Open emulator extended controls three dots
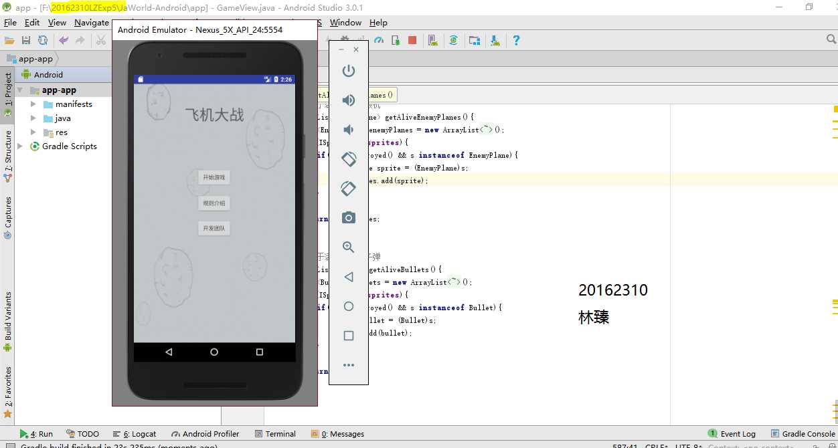 [x=349, y=365]
